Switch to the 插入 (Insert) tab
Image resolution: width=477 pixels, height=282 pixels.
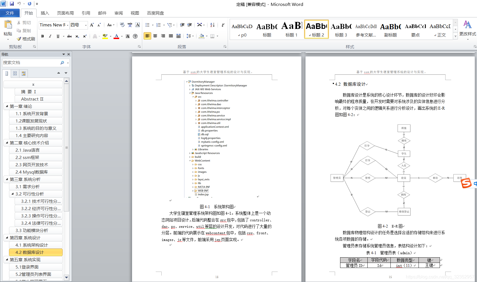click(x=45, y=13)
